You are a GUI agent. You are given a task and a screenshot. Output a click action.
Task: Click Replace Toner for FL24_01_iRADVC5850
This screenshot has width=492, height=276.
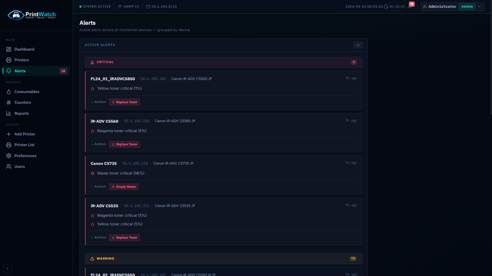click(124, 102)
